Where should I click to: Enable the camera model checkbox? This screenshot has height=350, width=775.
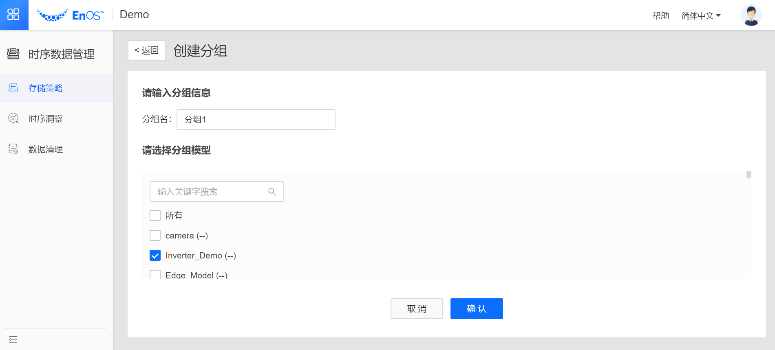click(155, 236)
